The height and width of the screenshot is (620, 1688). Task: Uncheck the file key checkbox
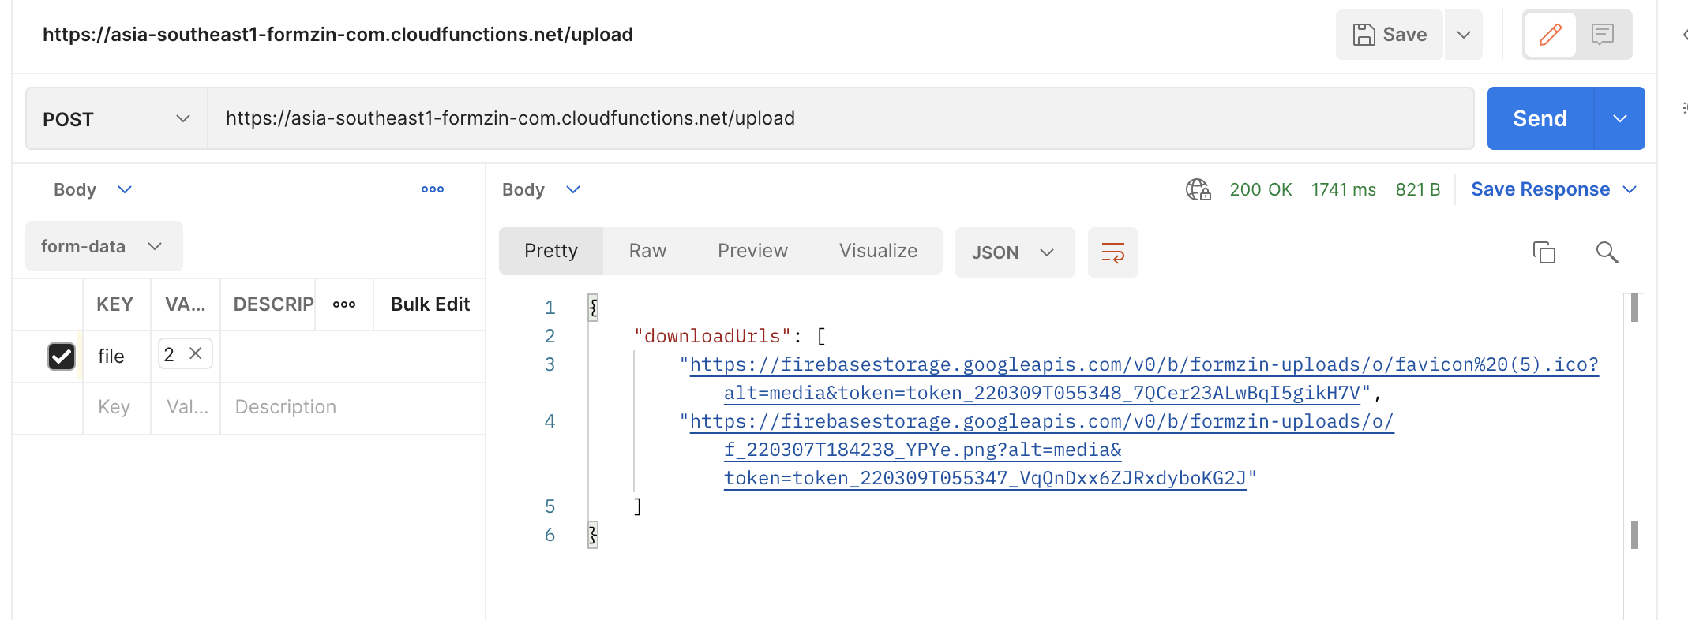pyautogui.click(x=62, y=357)
